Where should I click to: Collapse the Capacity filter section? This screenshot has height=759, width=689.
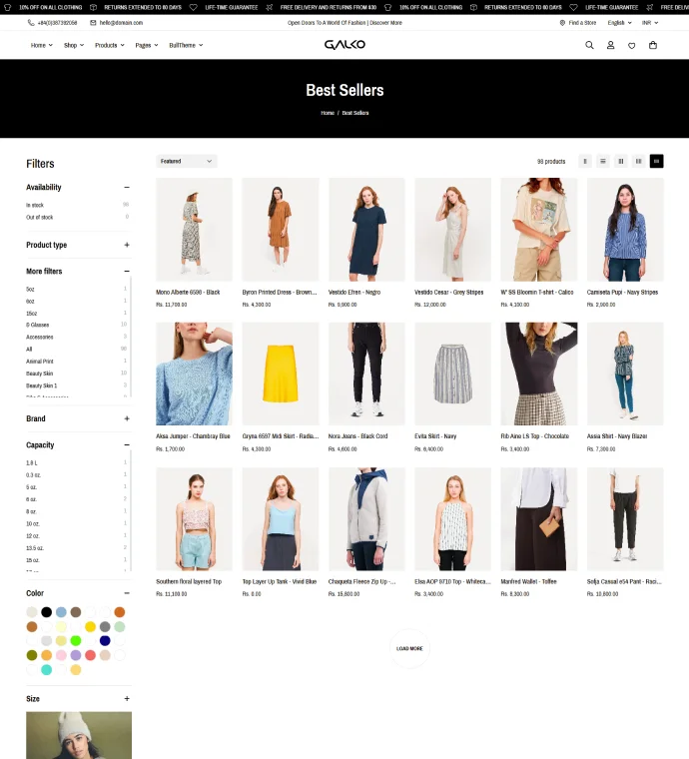coord(127,444)
